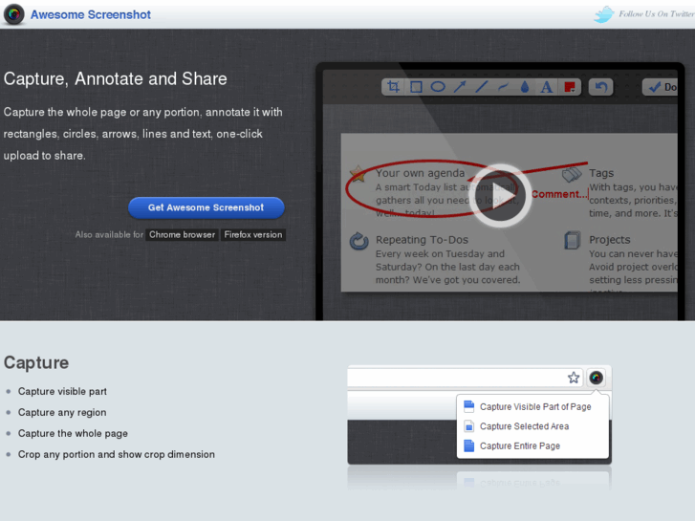Image resolution: width=695 pixels, height=521 pixels.
Task: Click the red 'Comment...' annotation text
Action: (x=559, y=194)
